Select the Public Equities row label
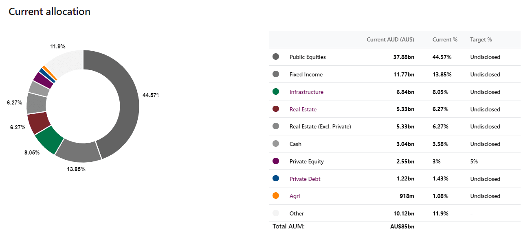Image resolution: width=532 pixels, height=237 pixels. [x=308, y=57]
